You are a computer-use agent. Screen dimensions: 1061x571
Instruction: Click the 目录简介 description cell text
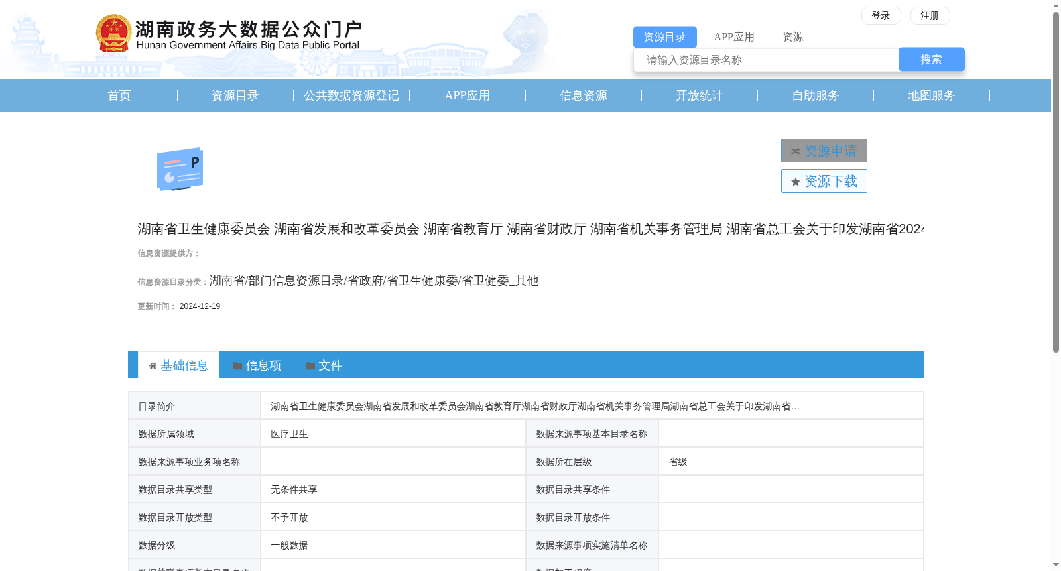coord(534,406)
